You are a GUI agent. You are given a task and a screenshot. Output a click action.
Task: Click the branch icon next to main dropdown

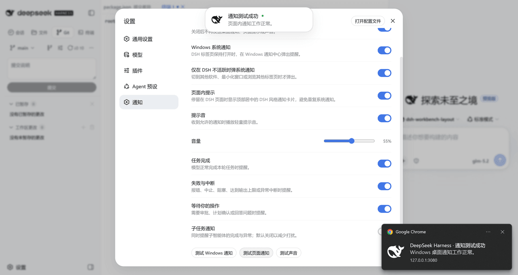(49, 48)
